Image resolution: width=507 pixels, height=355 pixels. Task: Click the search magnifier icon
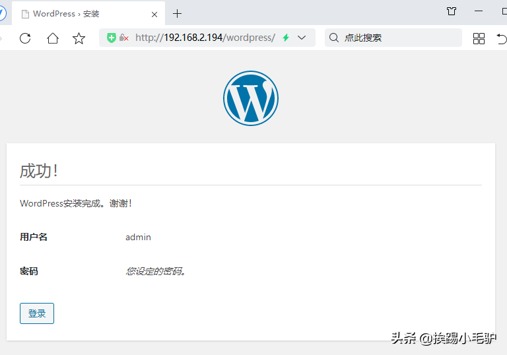coord(333,38)
